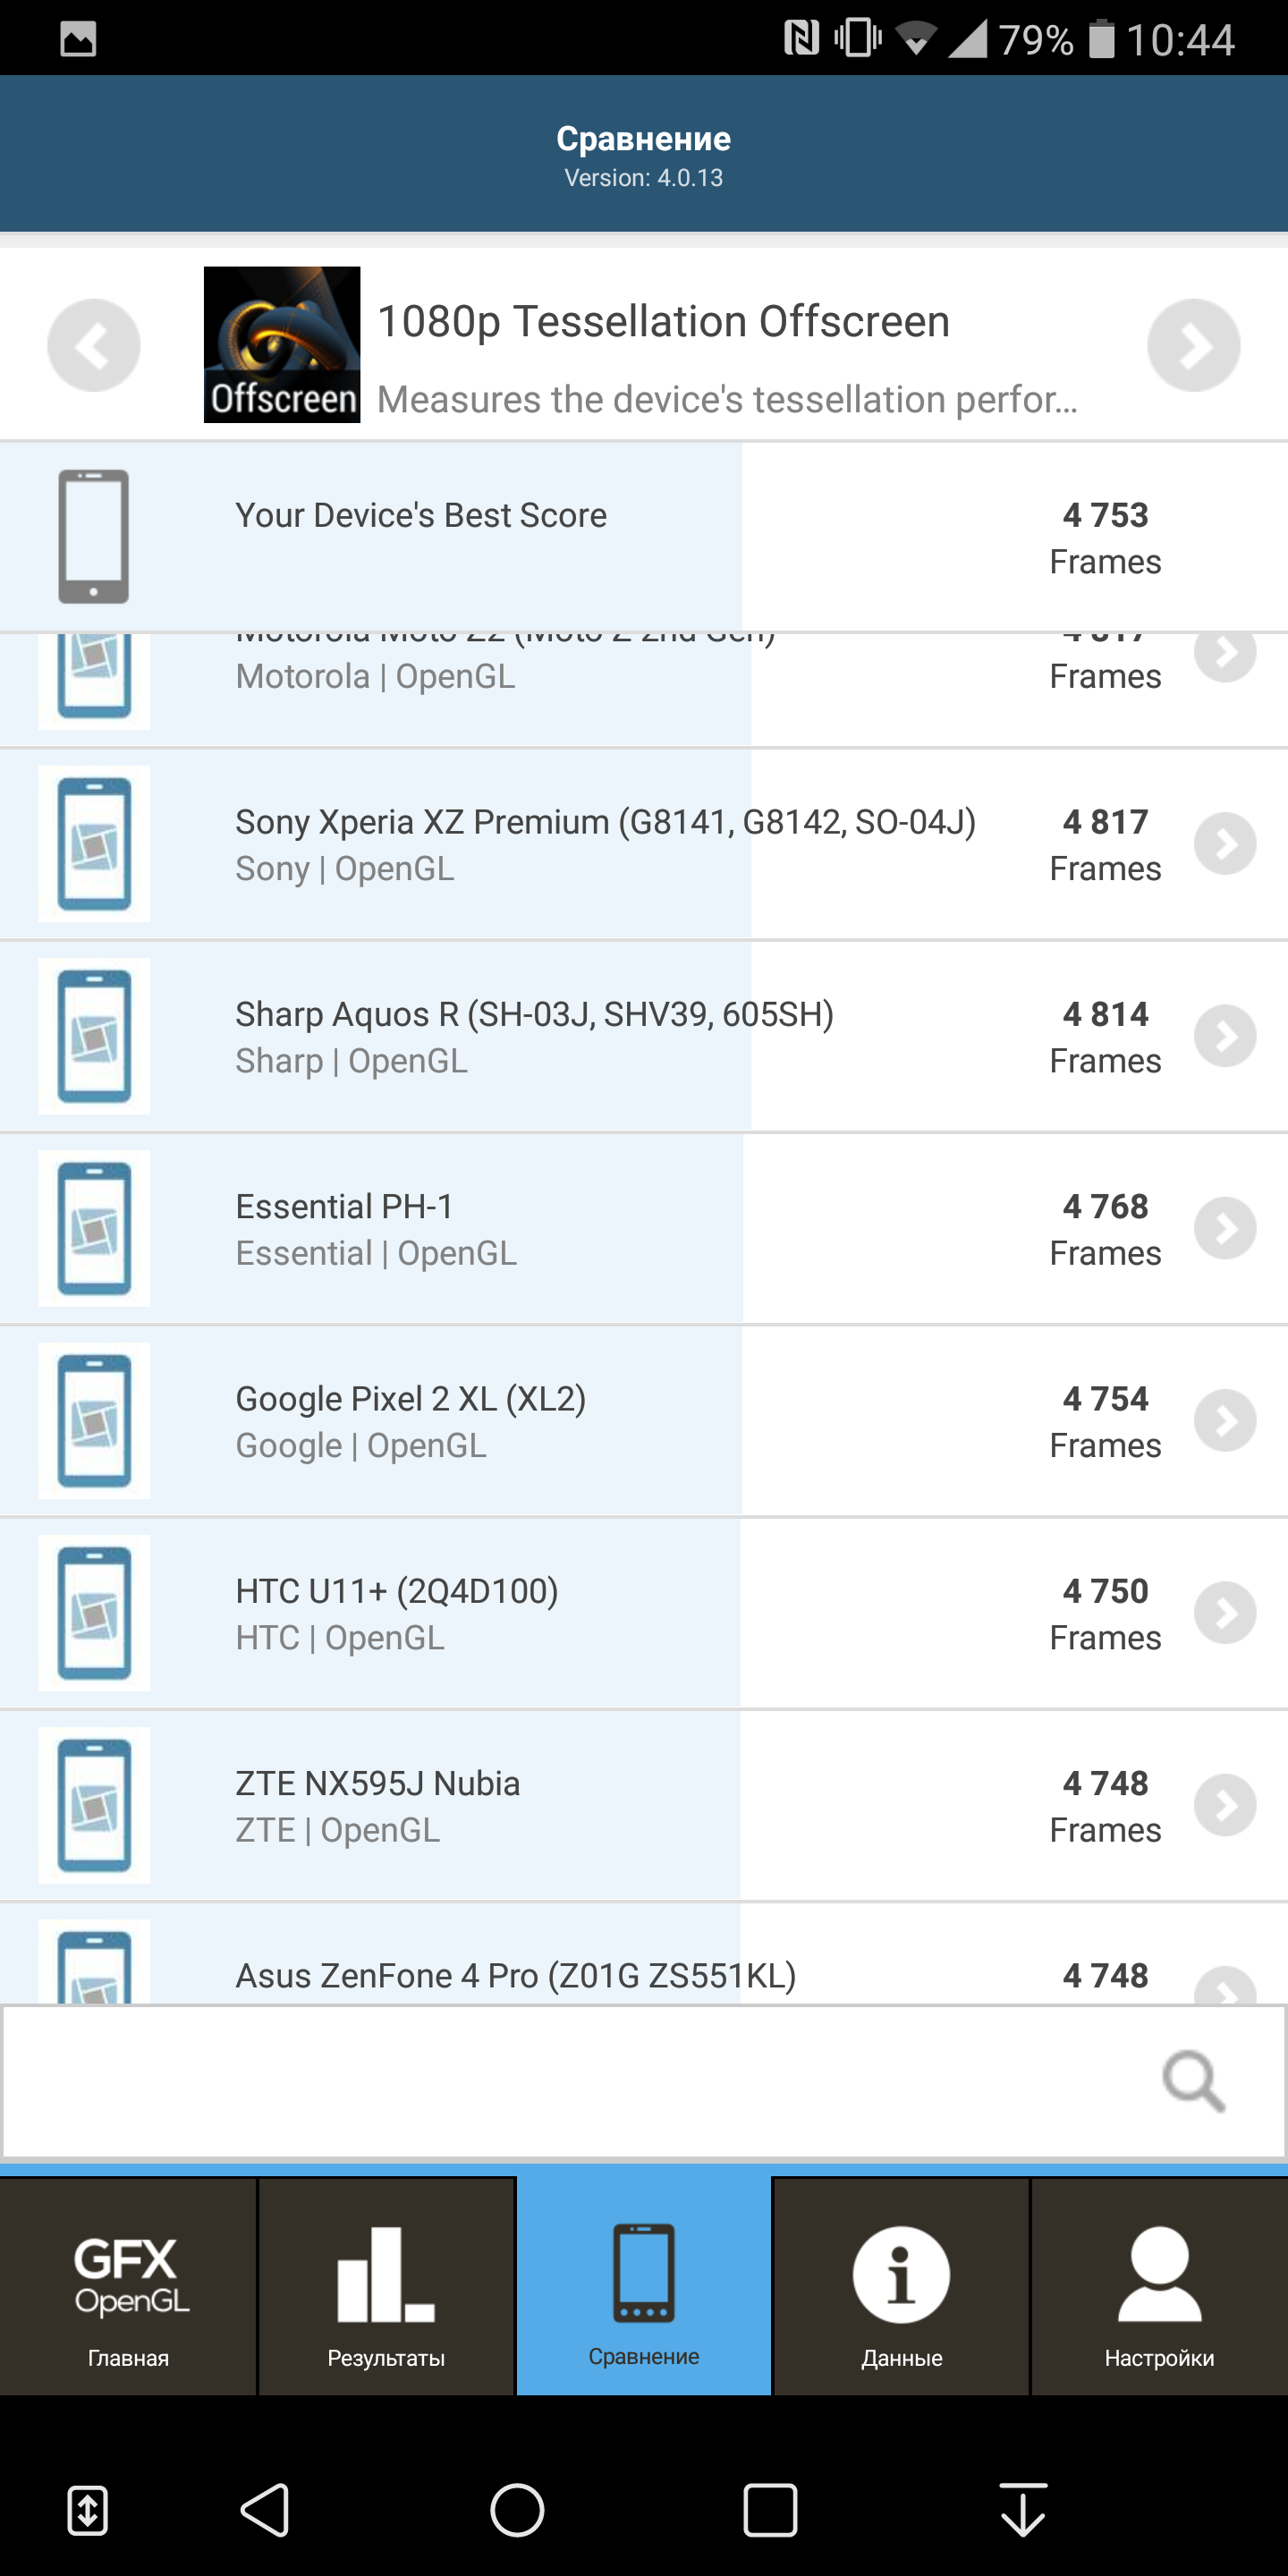Tap the 1080p Tessellation Offscreen thumbnail
Image resolution: width=1288 pixels, height=2576 pixels.
coord(282,345)
